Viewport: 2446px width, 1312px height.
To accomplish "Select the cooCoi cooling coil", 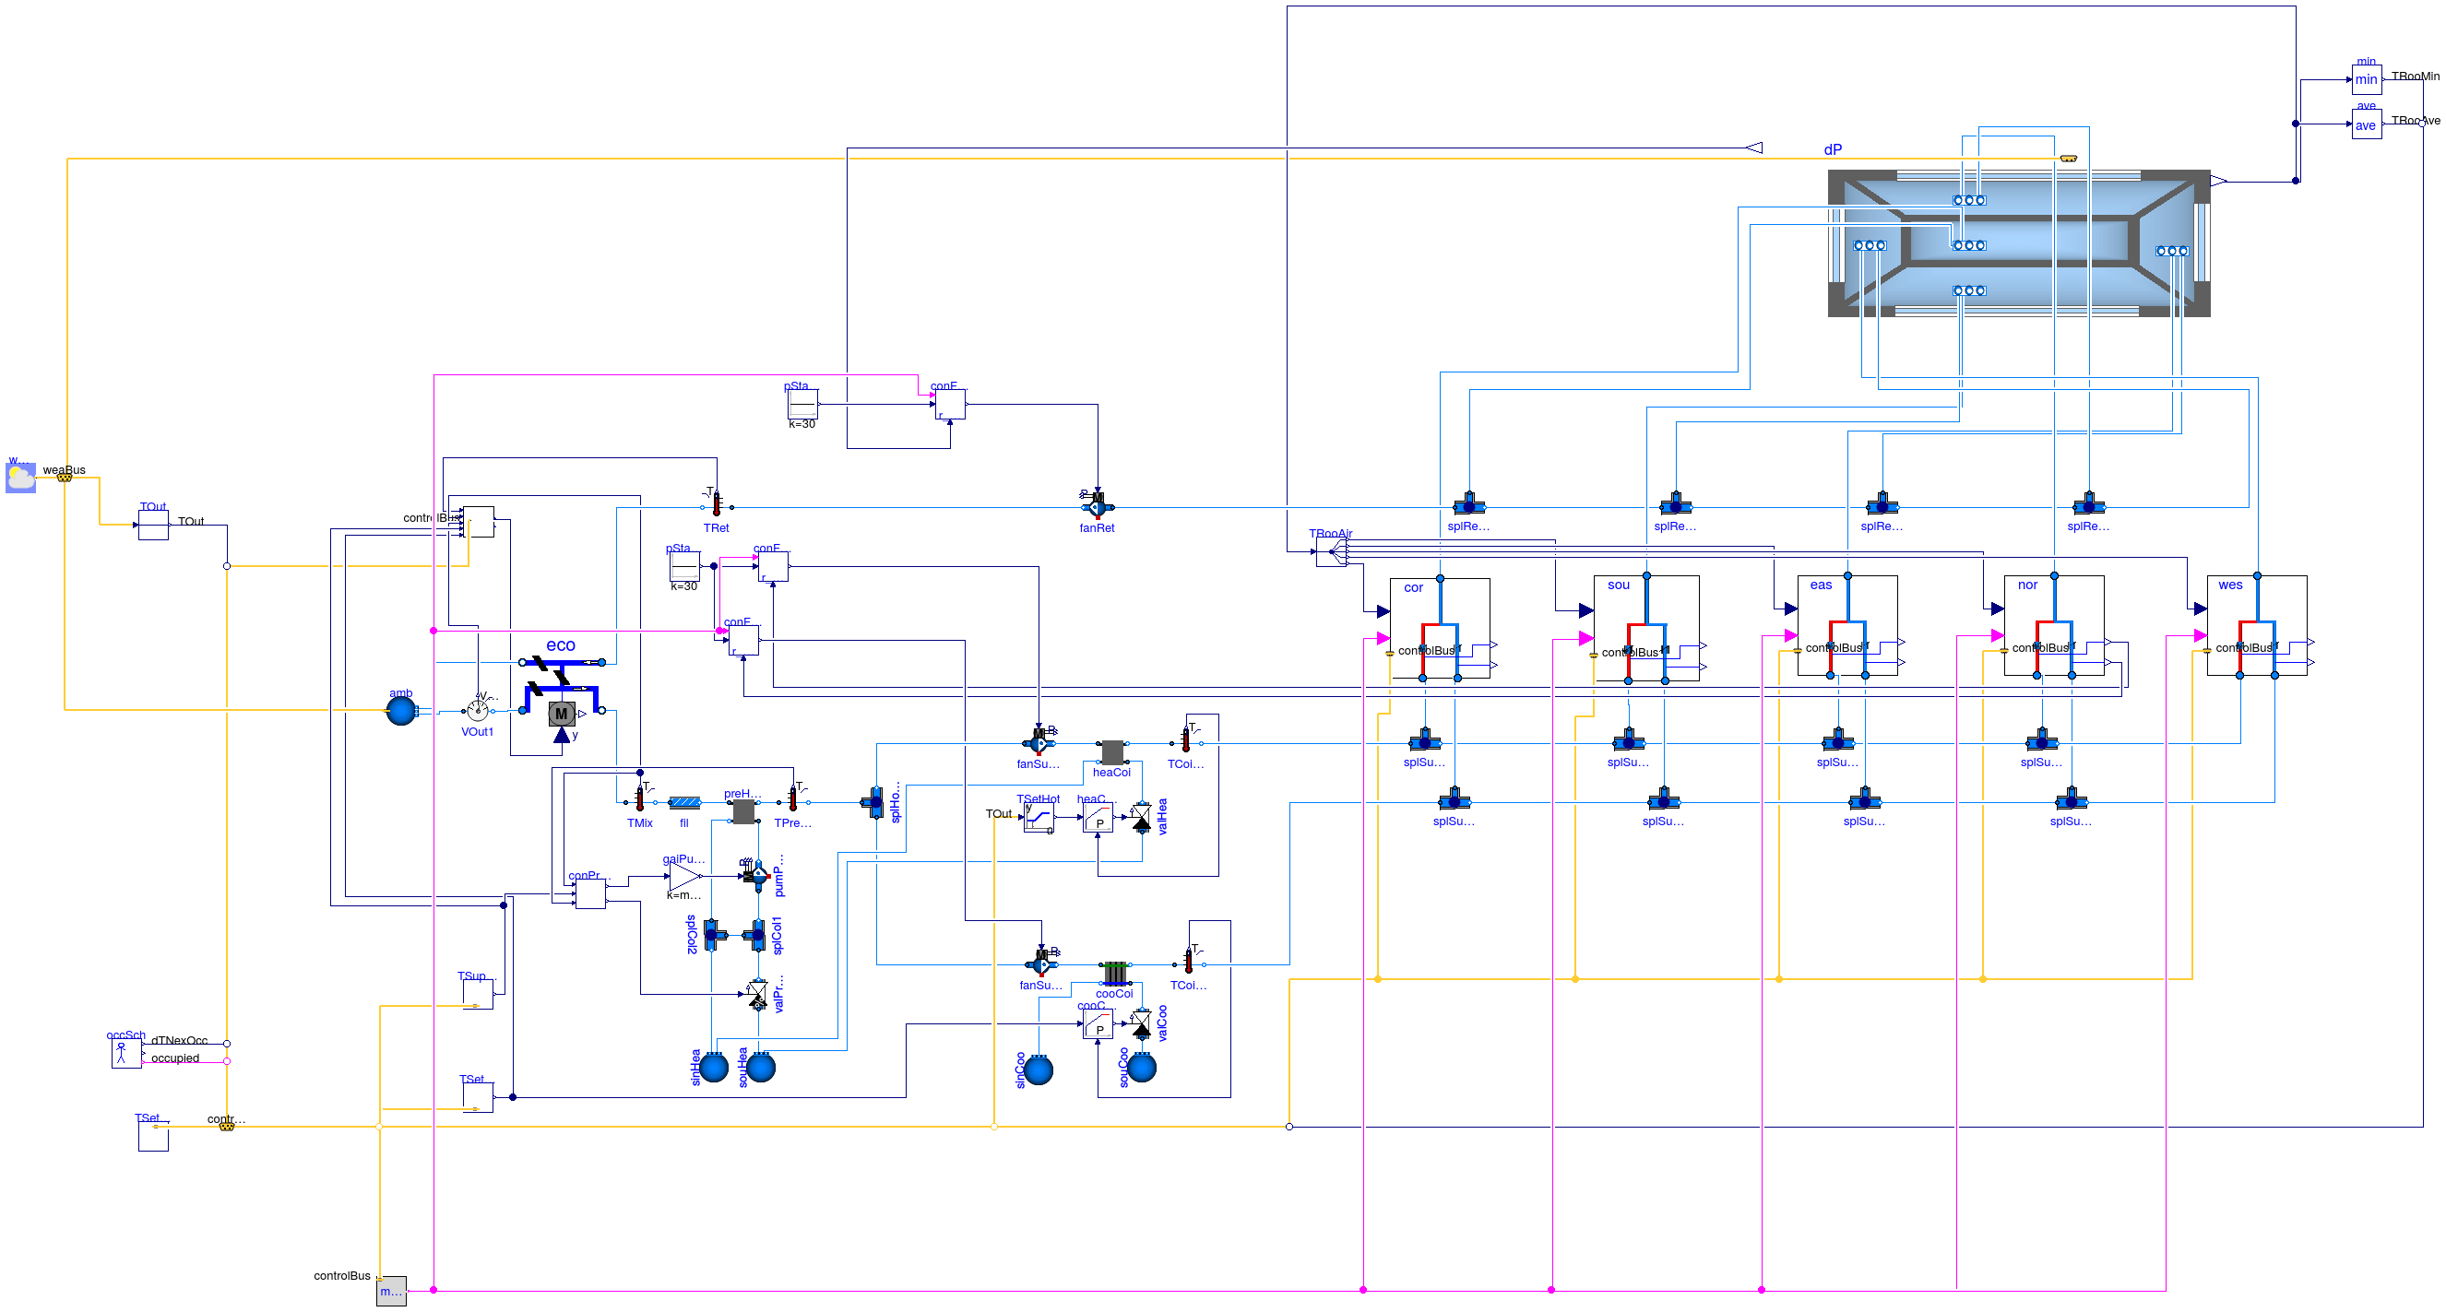I will [1115, 972].
